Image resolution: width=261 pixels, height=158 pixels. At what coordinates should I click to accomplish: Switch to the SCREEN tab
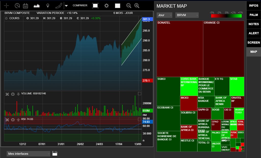[254, 42]
